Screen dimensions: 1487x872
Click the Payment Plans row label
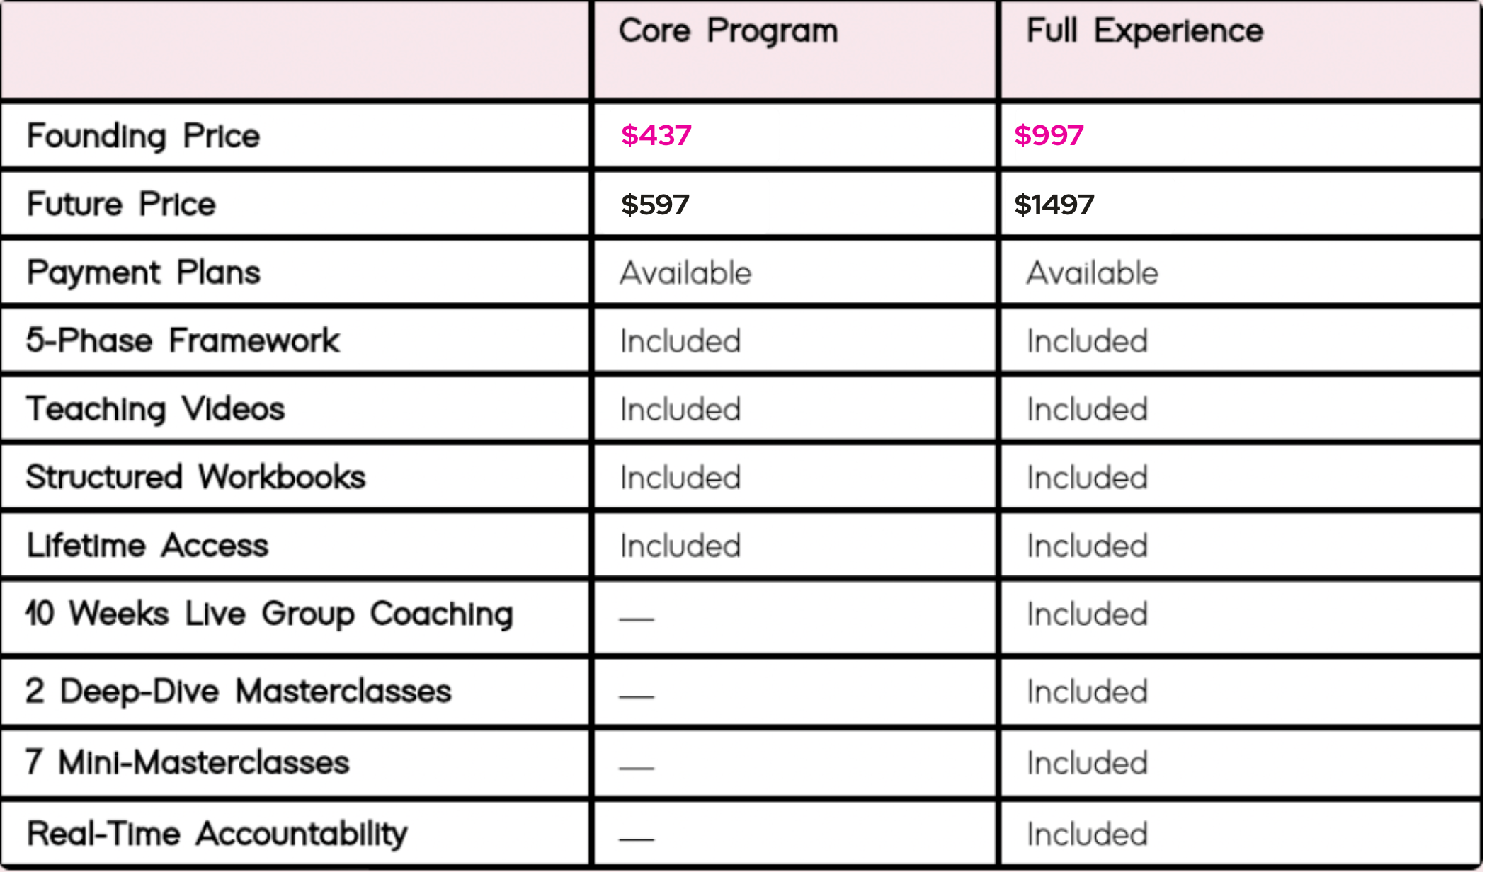click(x=144, y=273)
